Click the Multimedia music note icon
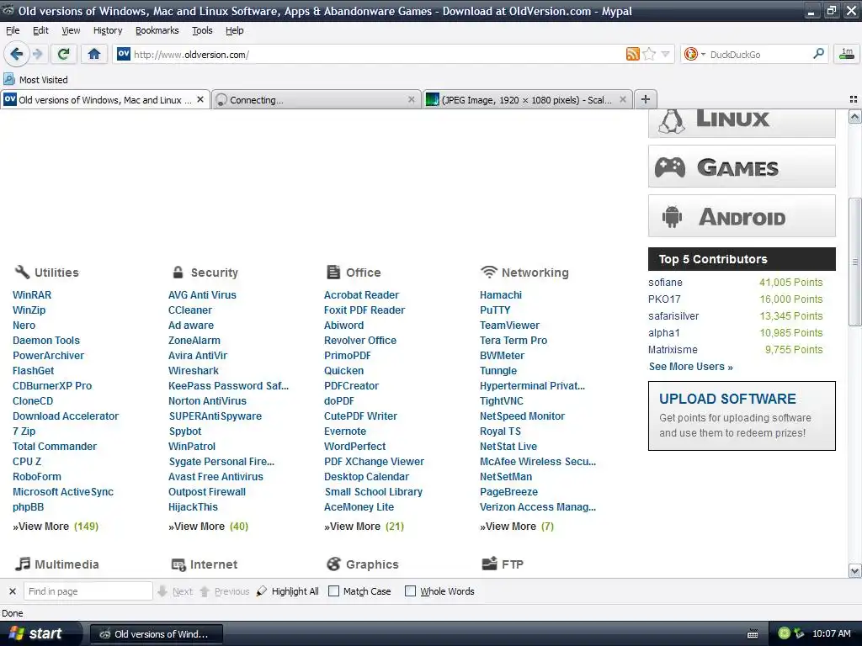862x646 pixels. [x=23, y=564]
